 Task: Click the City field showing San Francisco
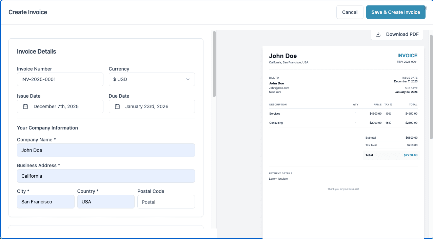[x=45, y=201]
